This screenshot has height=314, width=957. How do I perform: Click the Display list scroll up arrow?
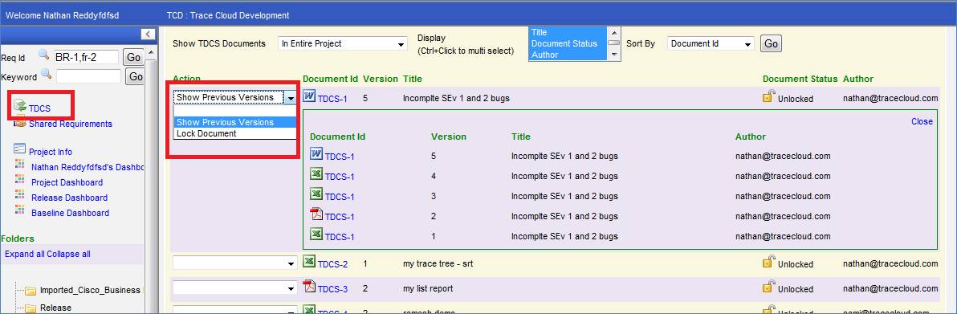pos(615,32)
